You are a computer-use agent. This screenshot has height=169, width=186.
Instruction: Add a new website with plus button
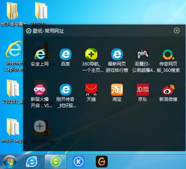[40, 126]
